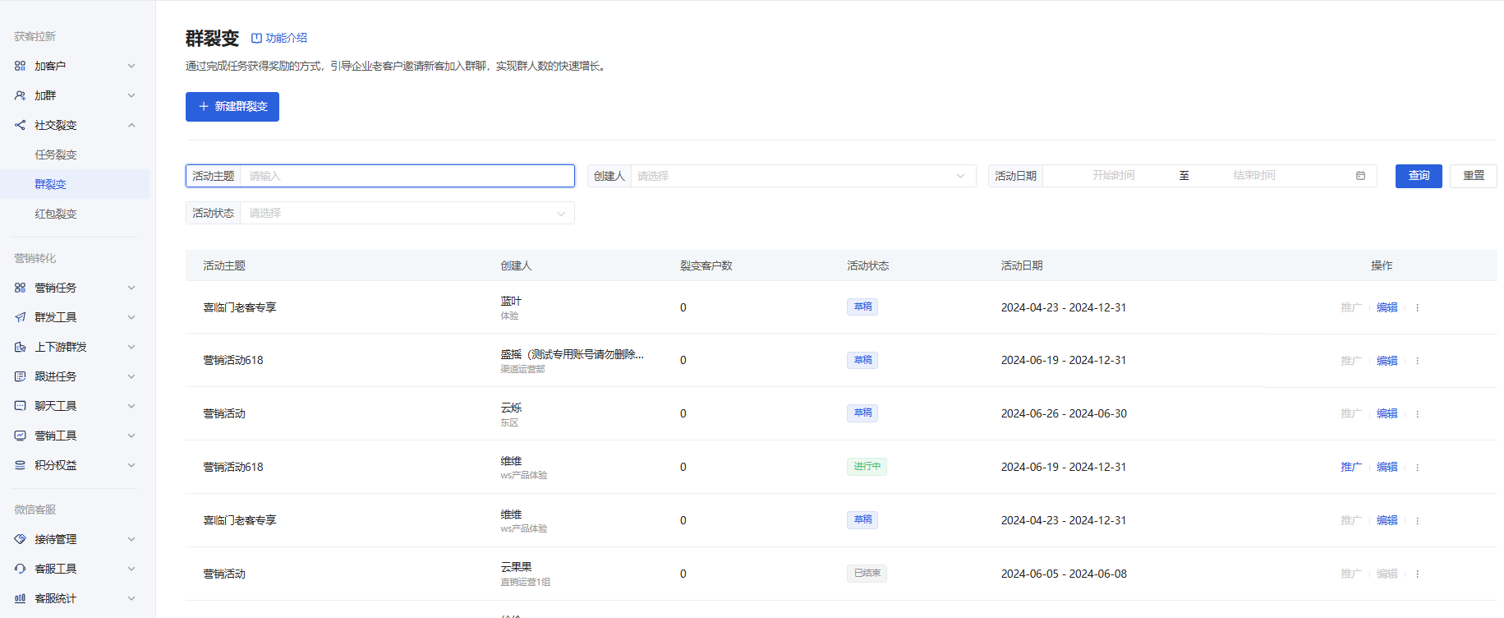Open the 功能介绍 link
Viewport: 1504px width, 618px height.
279,38
